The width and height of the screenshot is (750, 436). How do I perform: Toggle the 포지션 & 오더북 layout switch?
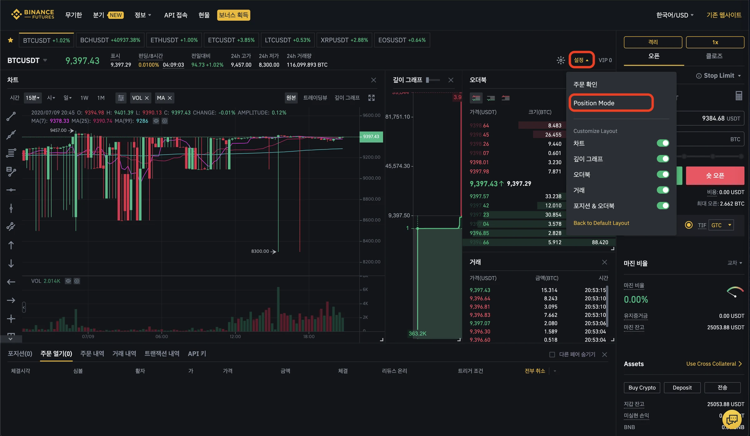click(x=663, y=206)
